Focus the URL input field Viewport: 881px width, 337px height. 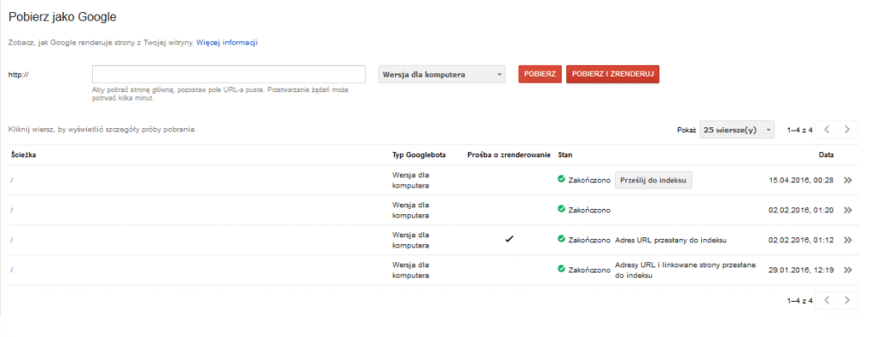[229, 74]
